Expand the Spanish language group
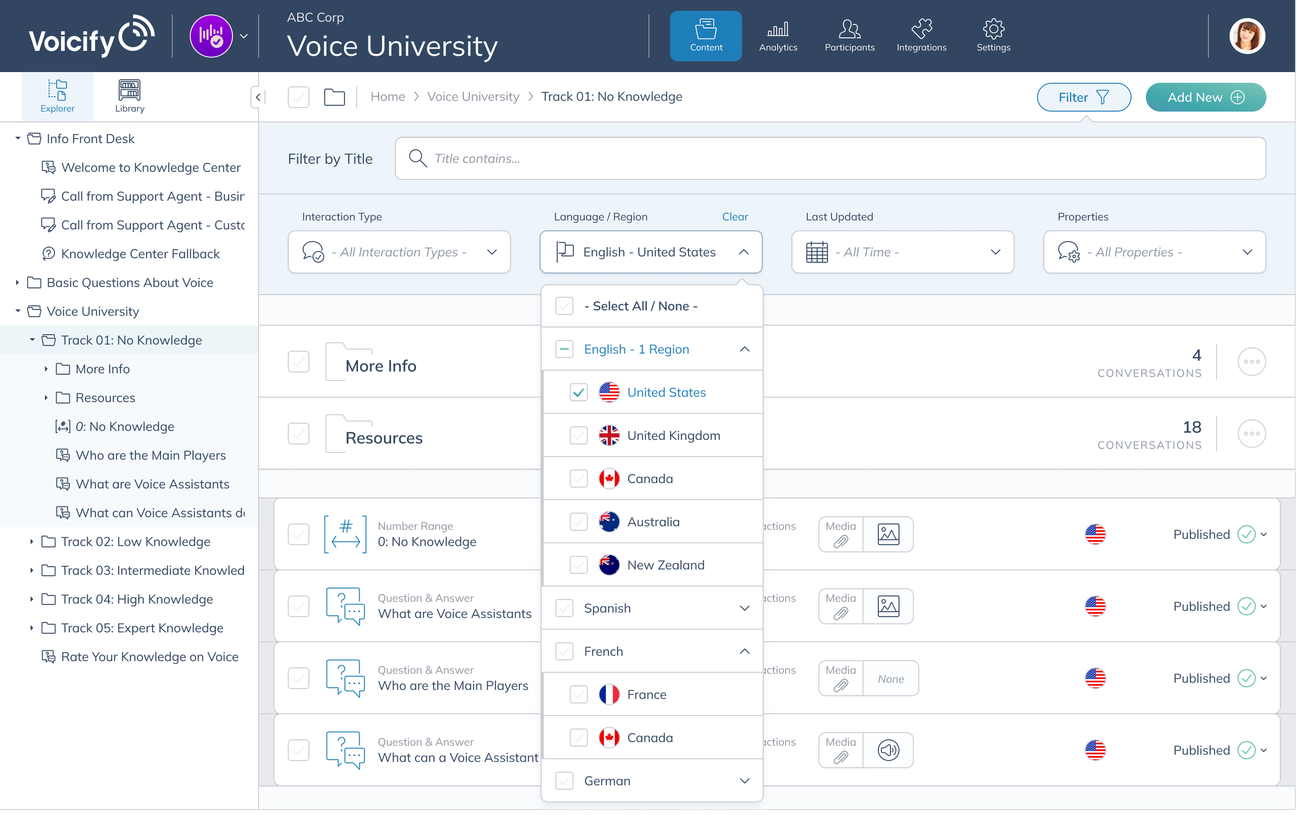This screenshot has width=1297, height=815. click(744, 608)
